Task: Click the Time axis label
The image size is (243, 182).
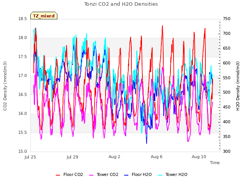Action: [x=215, y=163]
